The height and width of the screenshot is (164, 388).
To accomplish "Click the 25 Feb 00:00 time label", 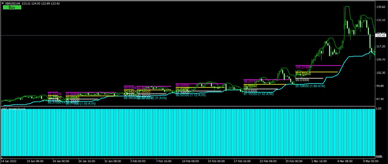I will (295, 161).
